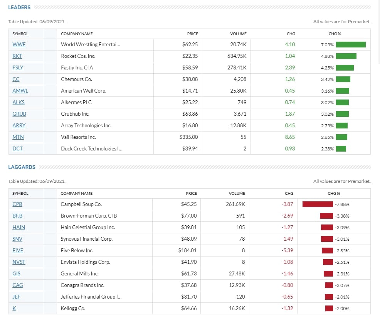Open the FIVE ticker link
Image resolution: width=380 pixels, height=319 pixels.
(x=18, y=250)
